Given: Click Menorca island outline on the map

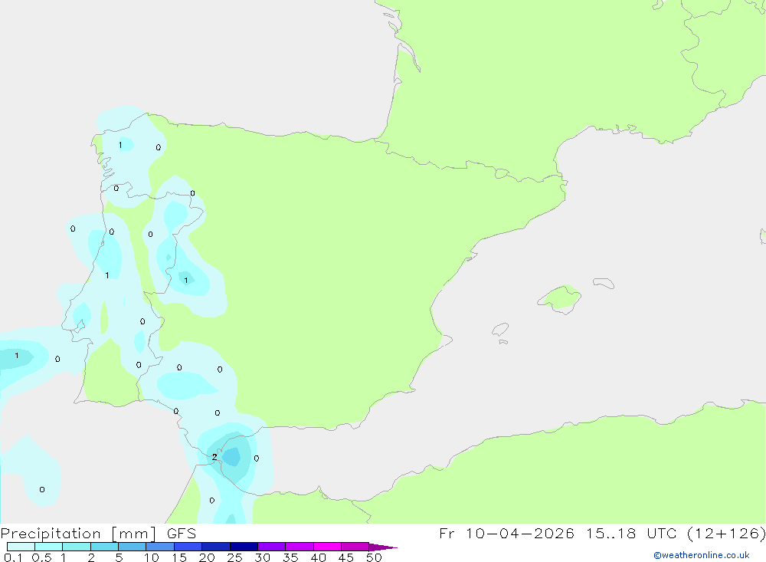Looking at the screenshot, I should pos(604,283).
